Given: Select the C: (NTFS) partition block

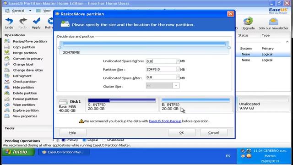Looking at the screenshot, I should [122, 104].
